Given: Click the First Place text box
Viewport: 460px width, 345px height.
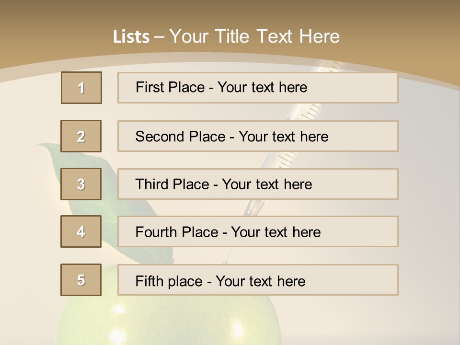Looking at the screenshot, I should [x=258, y=88].
